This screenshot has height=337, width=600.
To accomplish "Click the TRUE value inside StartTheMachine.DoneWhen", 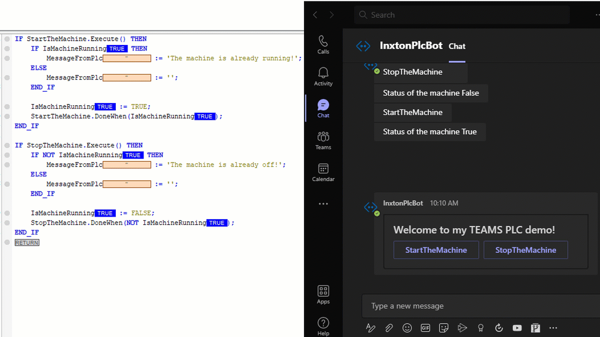I will 205,117.
